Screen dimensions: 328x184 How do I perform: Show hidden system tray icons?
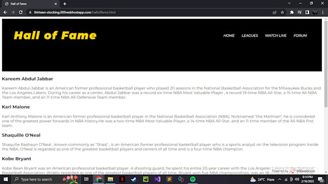tap(280, 179)
